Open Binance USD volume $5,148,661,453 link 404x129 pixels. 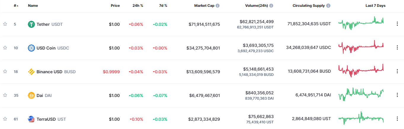258,69
